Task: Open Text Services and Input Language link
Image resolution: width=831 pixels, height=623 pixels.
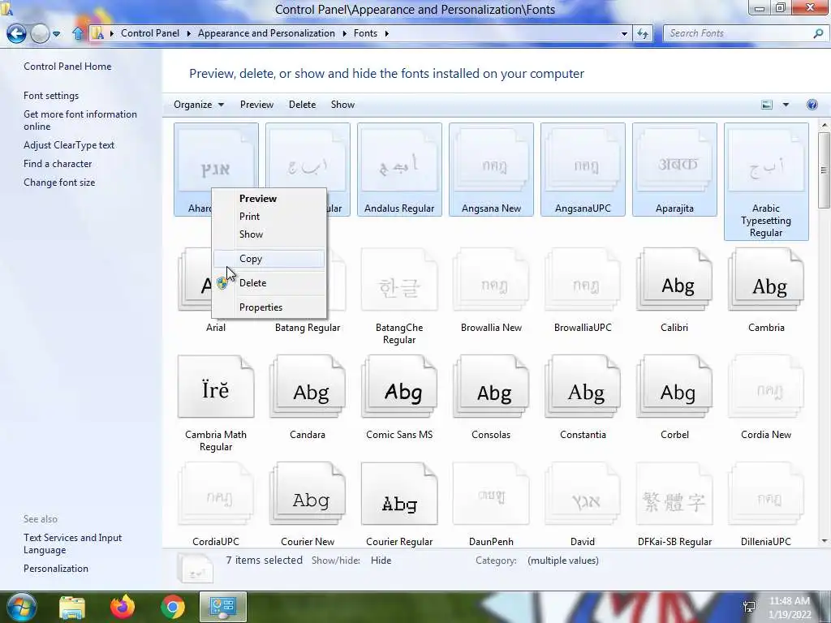Action: tap(72, 544)
